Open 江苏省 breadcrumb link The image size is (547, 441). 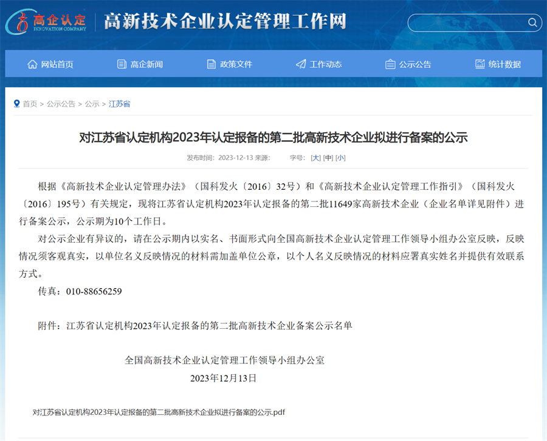pyautogui.click(x=119, y=104)
